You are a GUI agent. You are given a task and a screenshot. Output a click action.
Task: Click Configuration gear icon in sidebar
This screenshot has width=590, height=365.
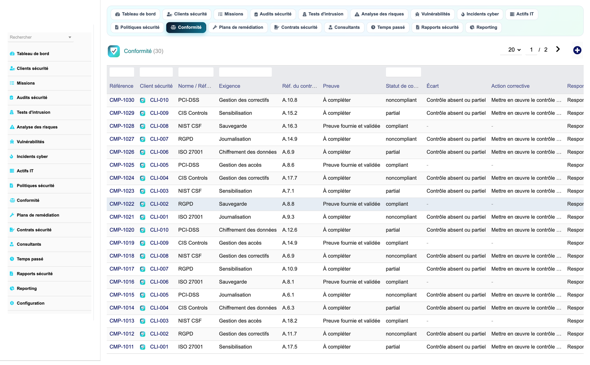point(12,303)
